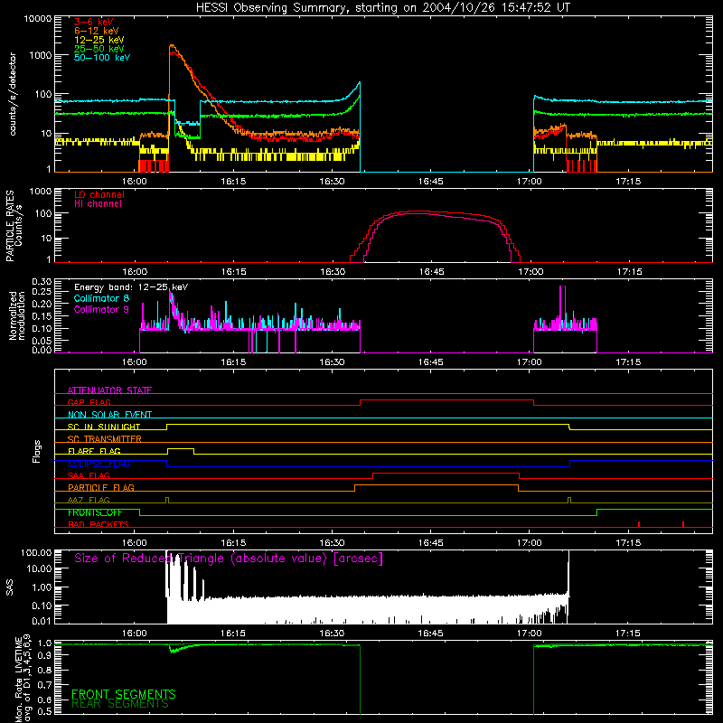This screenshot has height=723, width=723.
Task: Select the 25-50 keV legend label
Action: [99, 49]
